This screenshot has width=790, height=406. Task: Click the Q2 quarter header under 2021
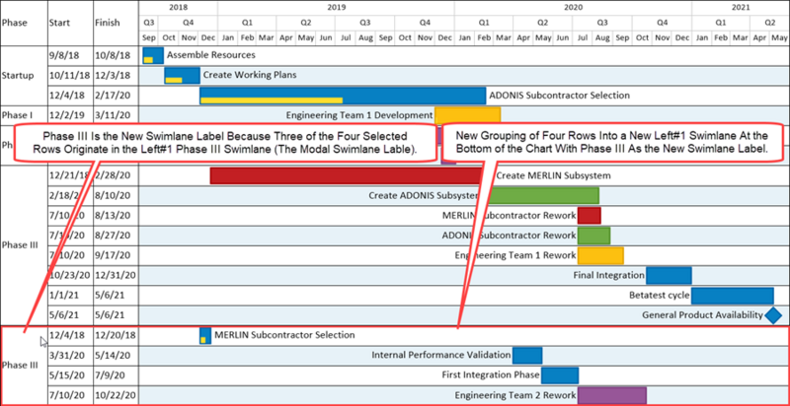tap(769, 23)
